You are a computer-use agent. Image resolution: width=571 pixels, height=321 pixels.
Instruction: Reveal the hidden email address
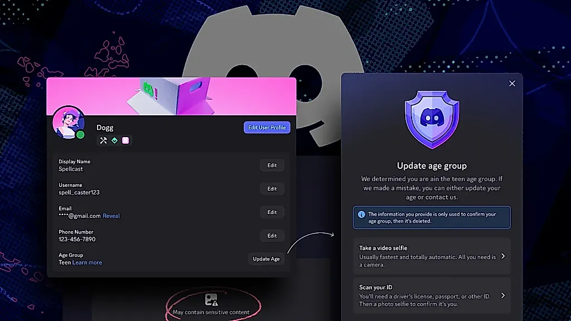[111, 216]
